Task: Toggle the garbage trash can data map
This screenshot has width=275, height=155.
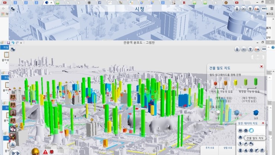Action: [x=240, y=151]
